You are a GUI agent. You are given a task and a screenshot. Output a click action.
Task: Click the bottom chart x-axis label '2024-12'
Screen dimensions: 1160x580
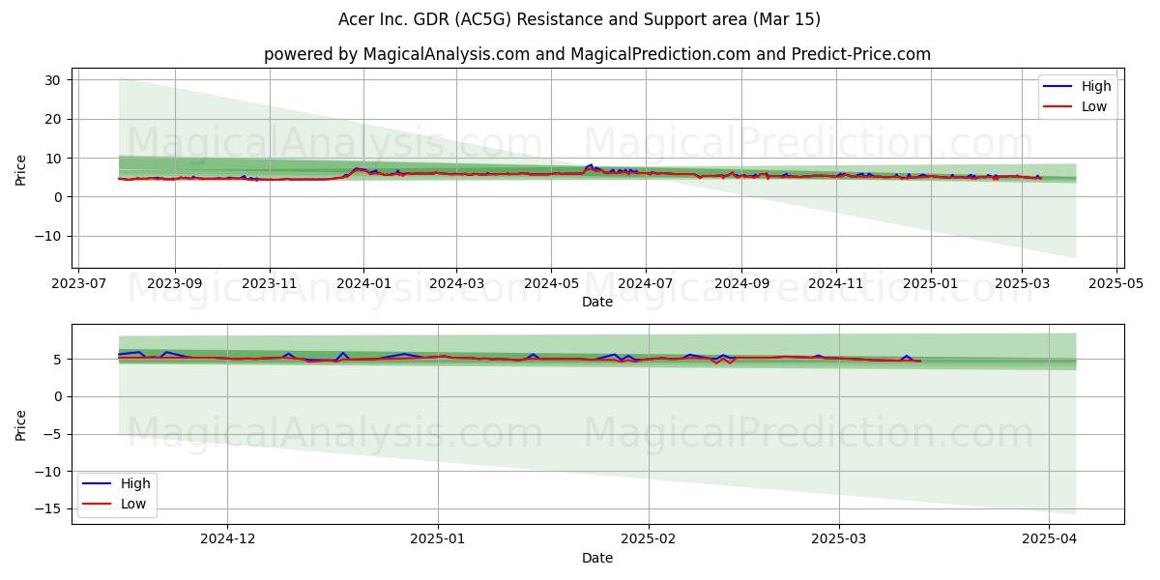[x=227, y=540]
